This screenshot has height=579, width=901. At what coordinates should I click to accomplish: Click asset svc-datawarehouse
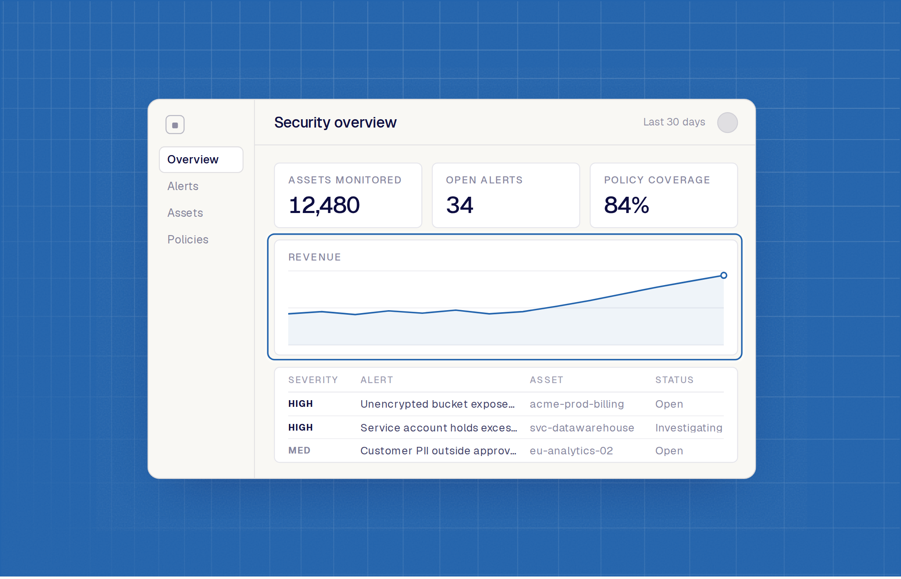(582, 428)
